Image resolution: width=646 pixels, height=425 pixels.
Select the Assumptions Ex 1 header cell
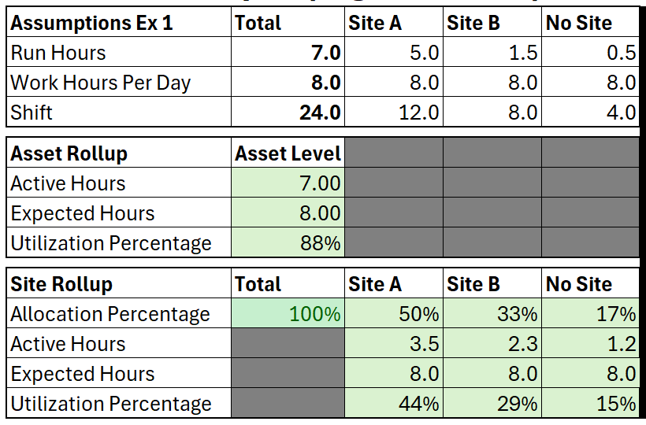pos(119,22)
